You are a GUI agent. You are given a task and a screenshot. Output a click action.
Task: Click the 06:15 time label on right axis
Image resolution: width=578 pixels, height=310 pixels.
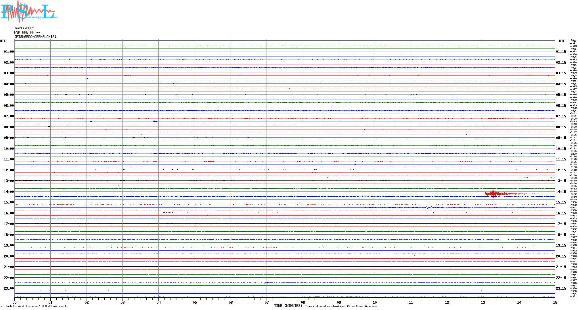click(561, 106)
